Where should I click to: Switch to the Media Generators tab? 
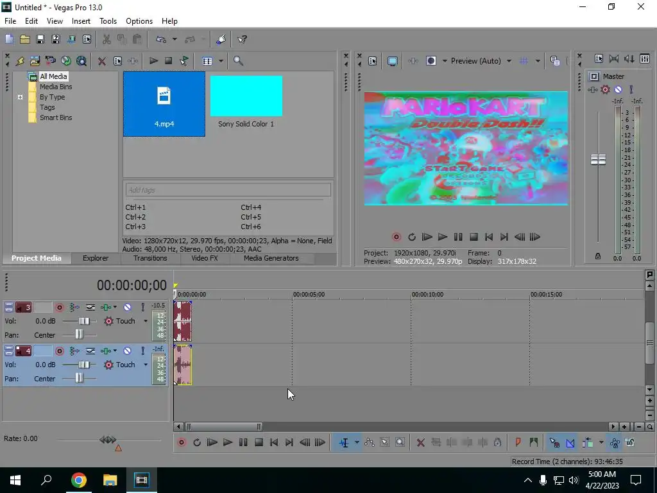pyautogui.click(x=271, y=258)
